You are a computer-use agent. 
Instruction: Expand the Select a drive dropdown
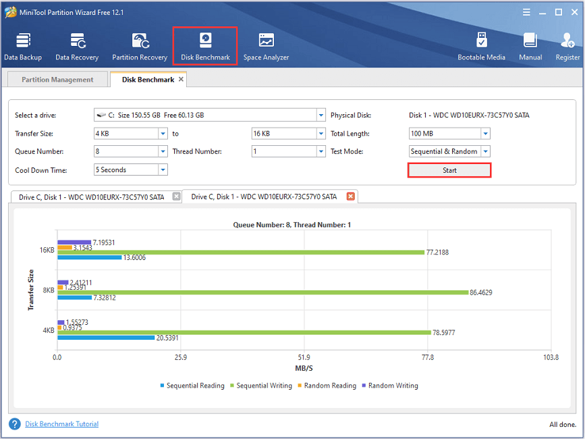coord(321,115)
